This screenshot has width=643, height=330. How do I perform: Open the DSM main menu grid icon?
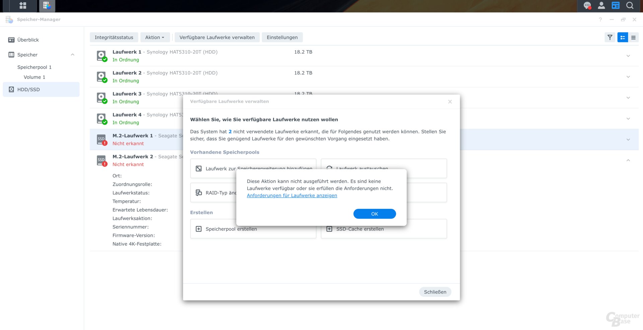click(x=23, y=6)
